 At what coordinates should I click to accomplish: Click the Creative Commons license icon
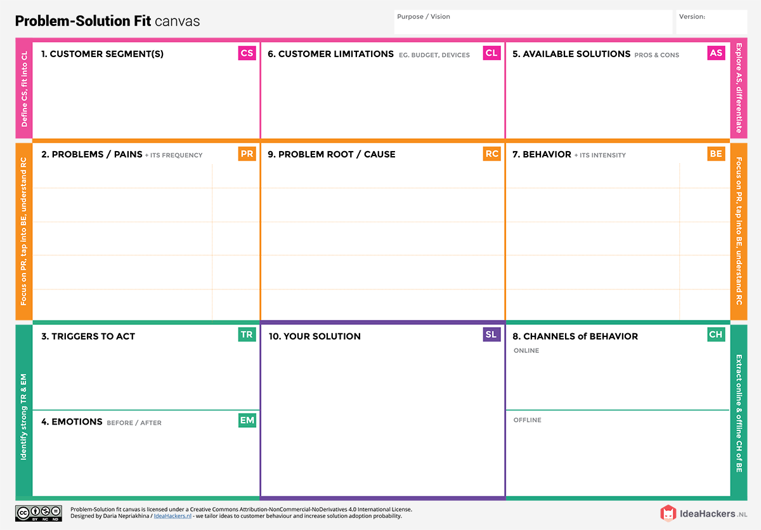39,513
